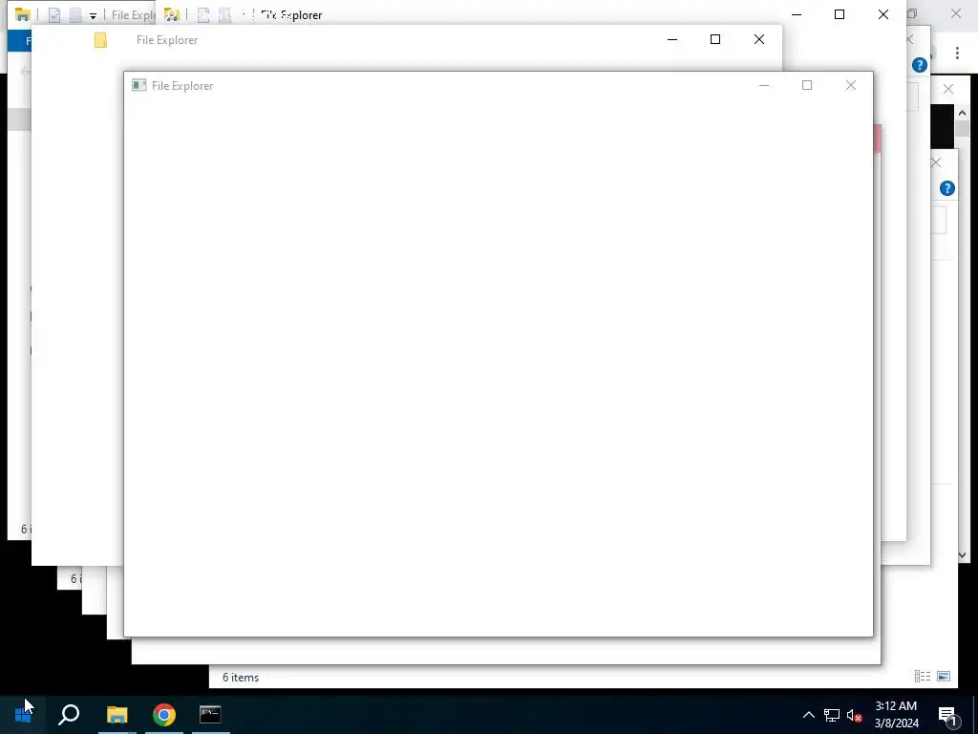Screen dimensions: 978x734
Task: Click the Properties checkmark icon in the leftmost window's quick access toolbar
Action: pyautogui.click(x=54, y=15)
